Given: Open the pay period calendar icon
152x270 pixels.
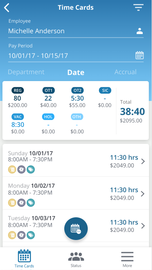Looking at the screenshot, I should click(139, 55).
